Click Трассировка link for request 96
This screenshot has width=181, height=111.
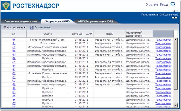(x=163, y=40)
